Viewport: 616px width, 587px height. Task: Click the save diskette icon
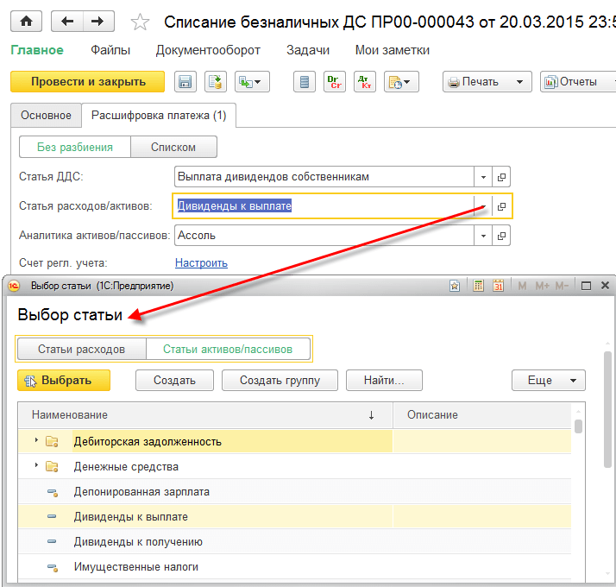(x=184, y=82)
